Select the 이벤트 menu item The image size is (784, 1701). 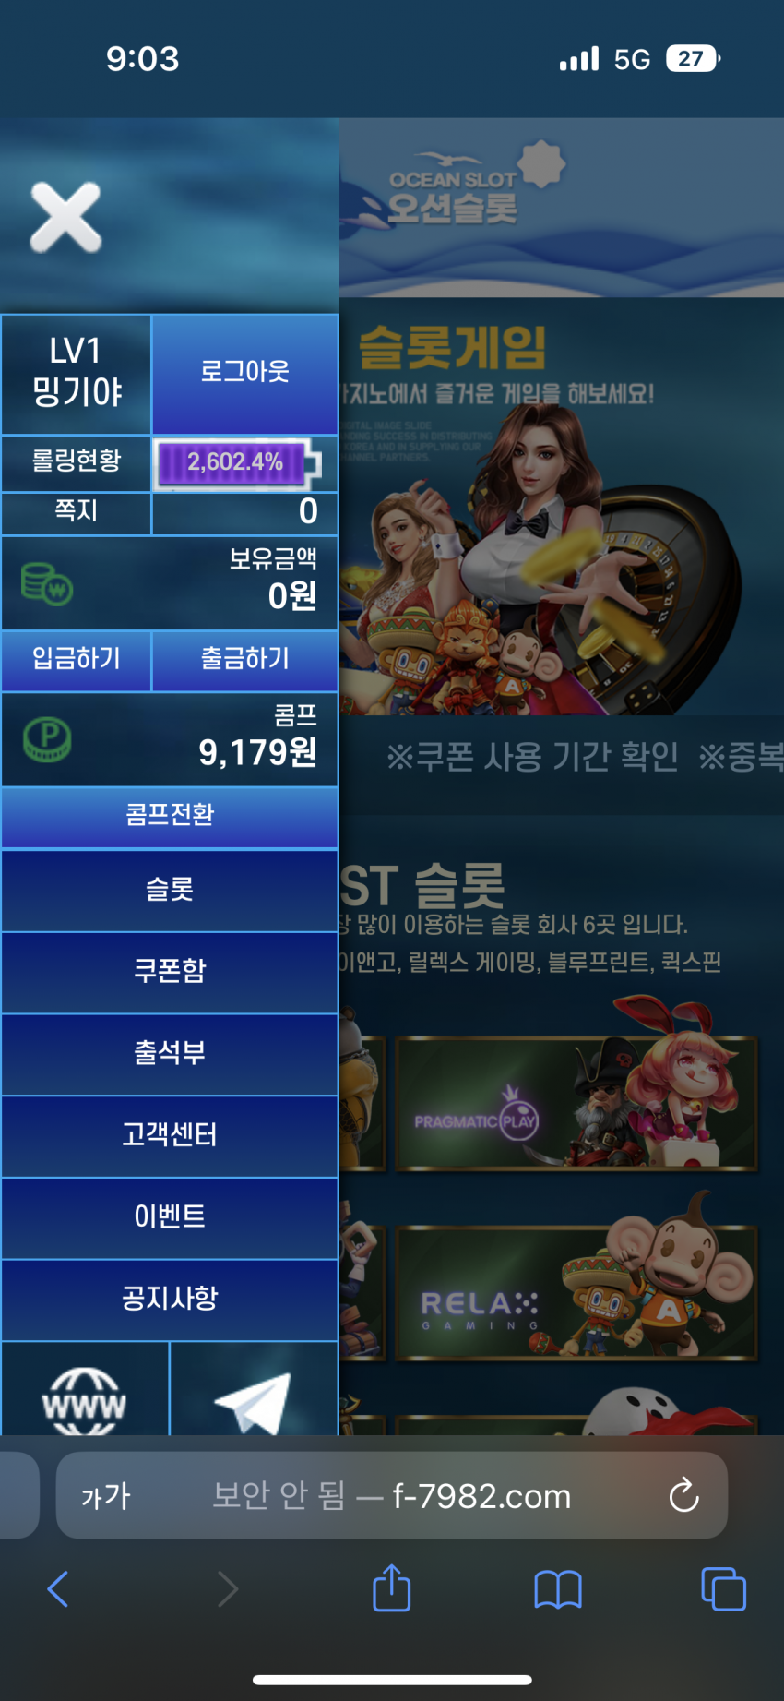pyautogui.click(x=170, y=1218)
